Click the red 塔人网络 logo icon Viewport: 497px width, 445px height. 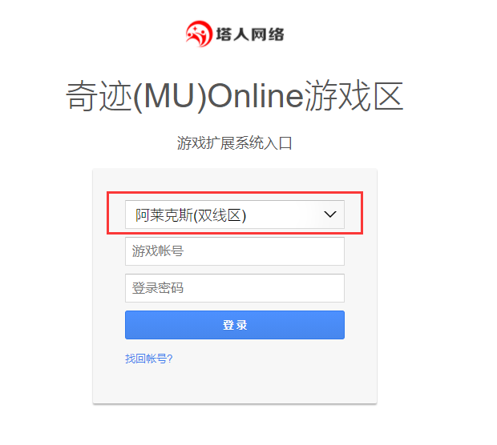click(x=199, y=34)
